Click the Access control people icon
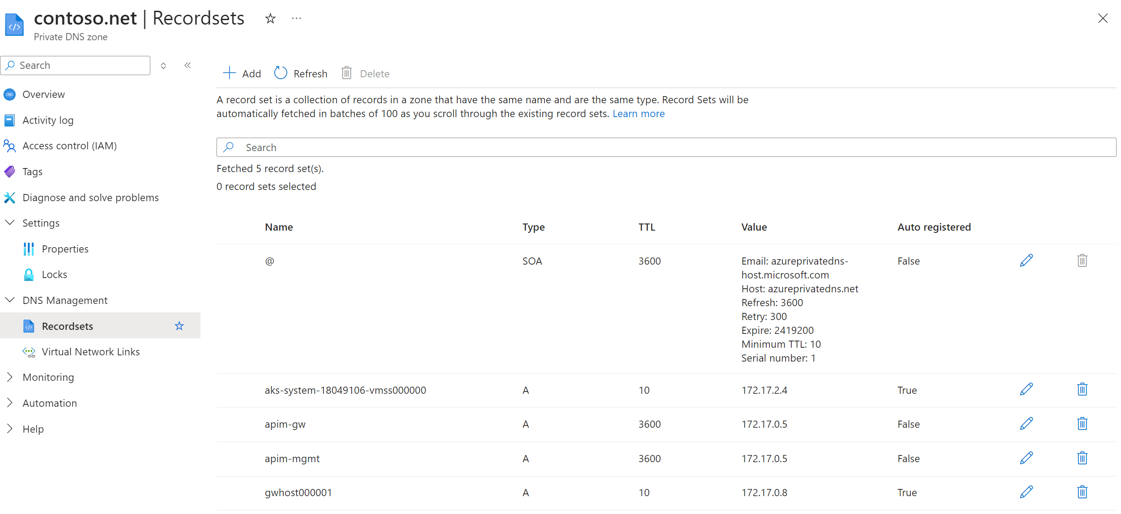This screenshot has width=1121, height=514. (9, 146)
